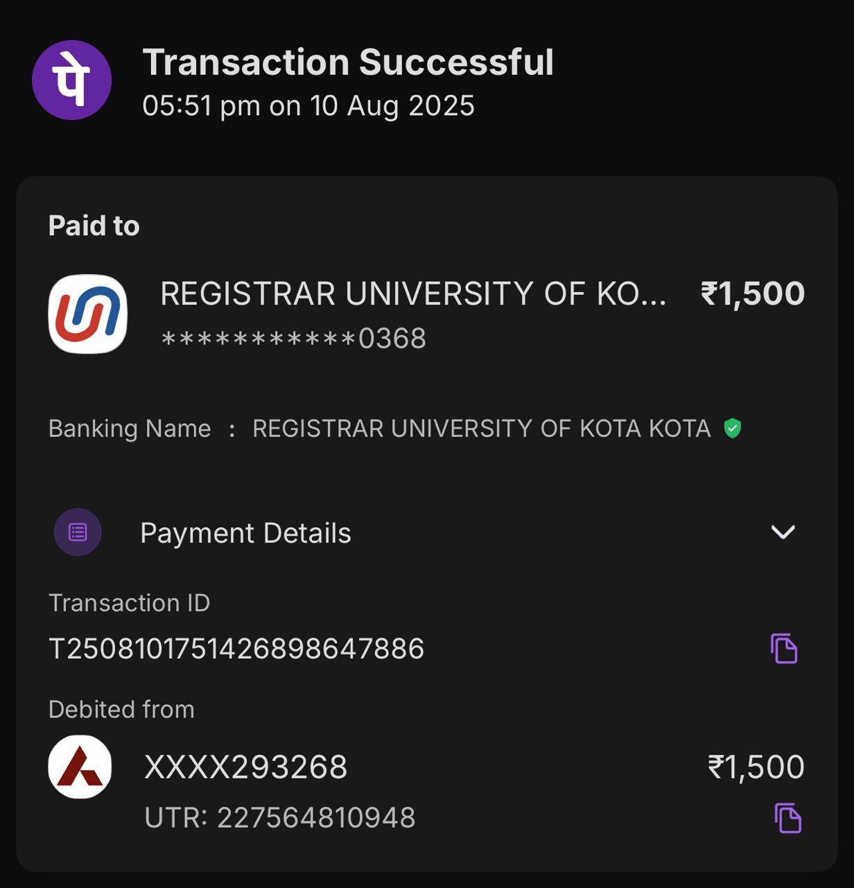Click the Axis Bank debit account logo
Viewport: 854px width, 888px height.
(x=80, y=767)
